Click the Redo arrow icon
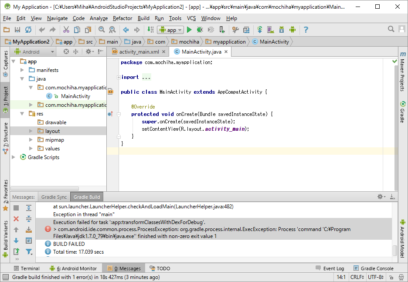This screenshot has height=282, width=408. 53,30
